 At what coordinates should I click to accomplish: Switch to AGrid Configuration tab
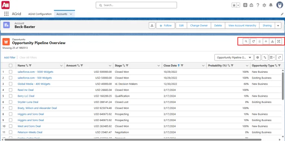coord(40,14)
